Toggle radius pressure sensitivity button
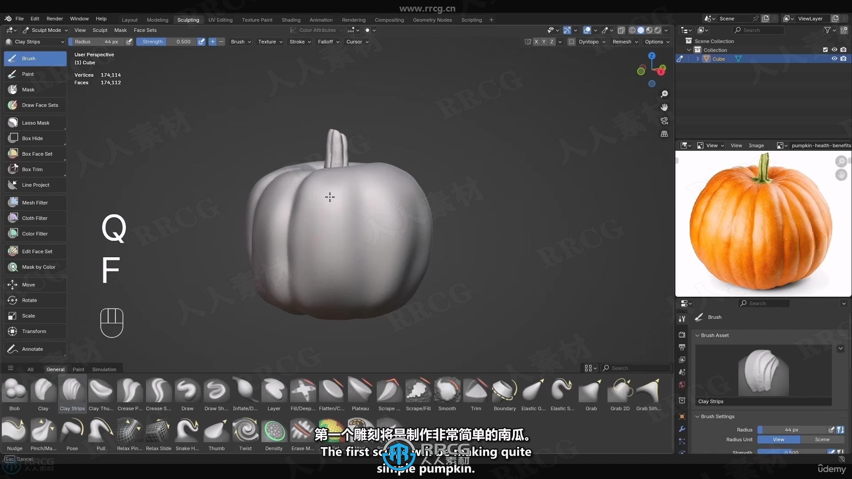This screenshot has height=479, width=852. coord(129,42)
